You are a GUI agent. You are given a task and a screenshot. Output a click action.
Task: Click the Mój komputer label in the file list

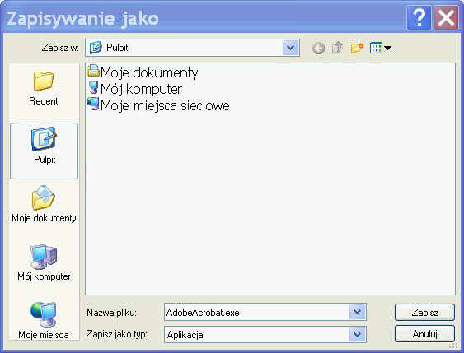pyautogui.click(x=141, y=89)
